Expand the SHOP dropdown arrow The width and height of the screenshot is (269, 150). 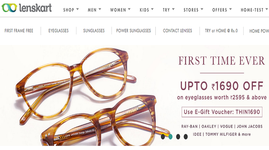click(77, 9)
